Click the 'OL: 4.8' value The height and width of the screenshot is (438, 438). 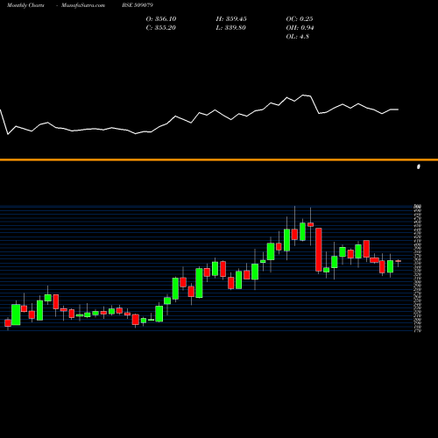[x=297, y=37]
